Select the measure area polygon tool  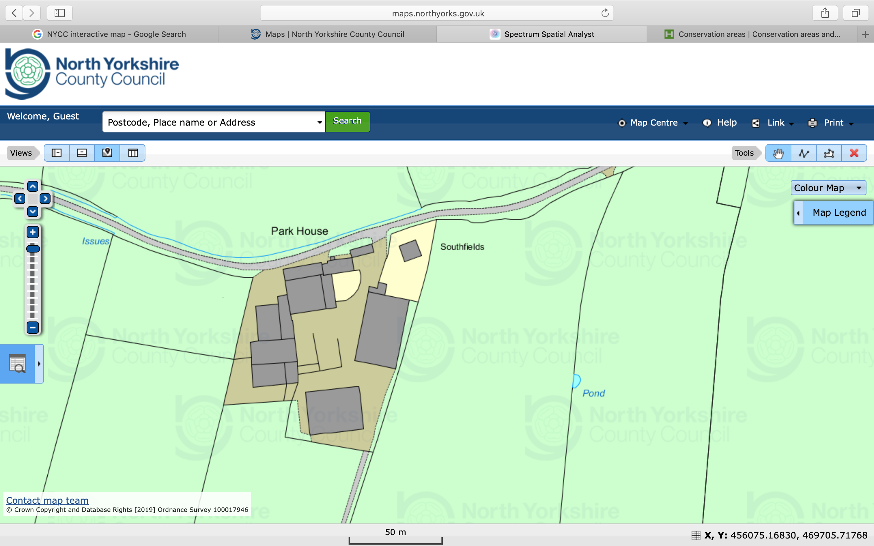click(x=829, y=153)
